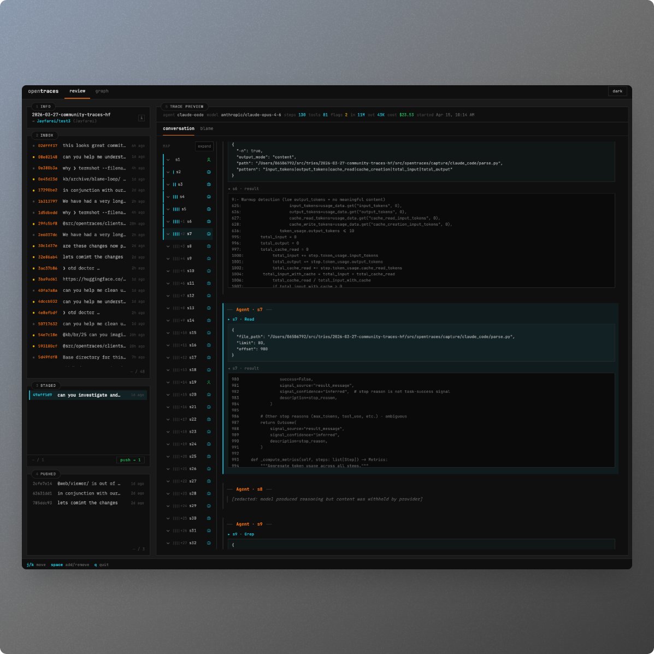Switch to the review tab

coord(77,91)
